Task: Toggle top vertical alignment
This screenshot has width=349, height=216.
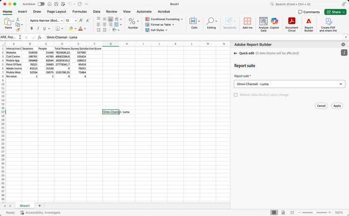Action: (99, 19)
